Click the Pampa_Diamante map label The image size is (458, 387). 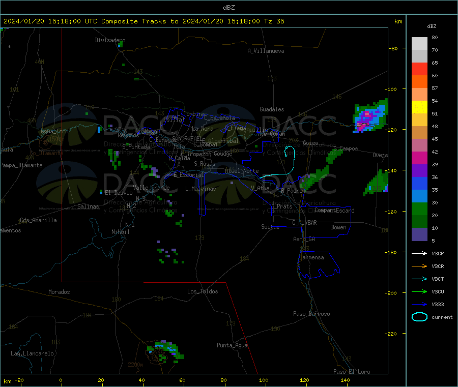click(21, 165)
